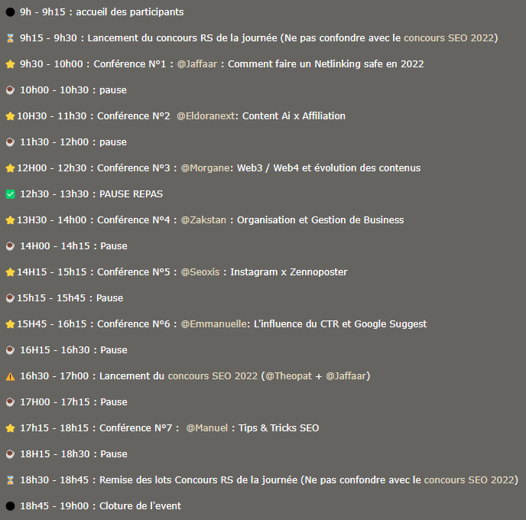Click the coffee cup icon beside 11h30 - 12h00 pause

[11, 142]
